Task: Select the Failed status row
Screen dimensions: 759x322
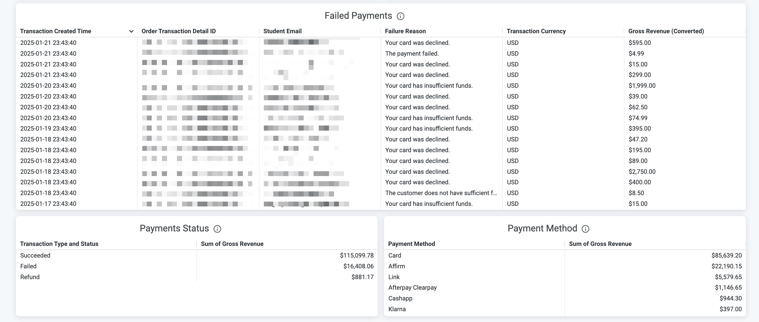Action: pyautogui.click(x=197, y=266)
